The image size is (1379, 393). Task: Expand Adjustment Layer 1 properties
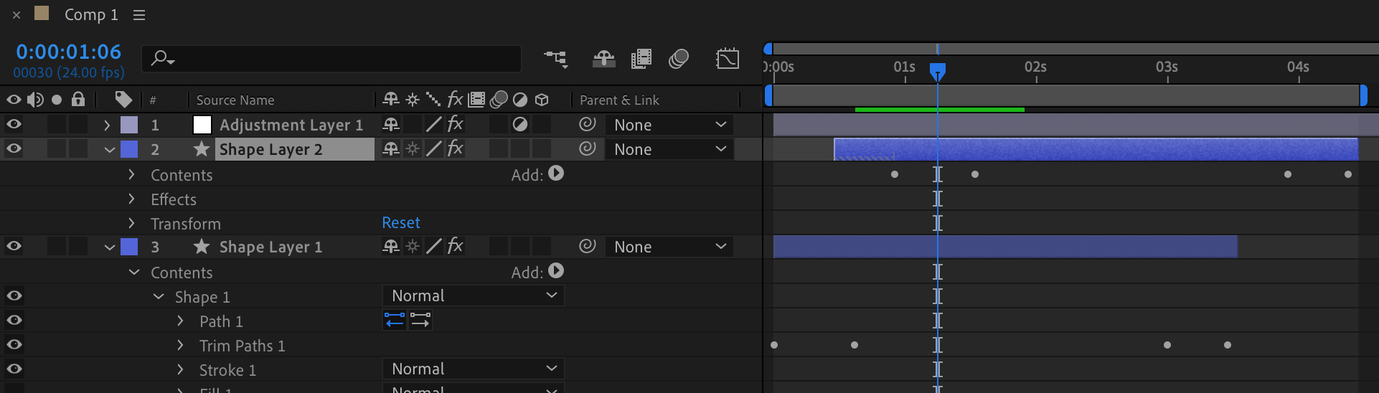tap(107, 126)
